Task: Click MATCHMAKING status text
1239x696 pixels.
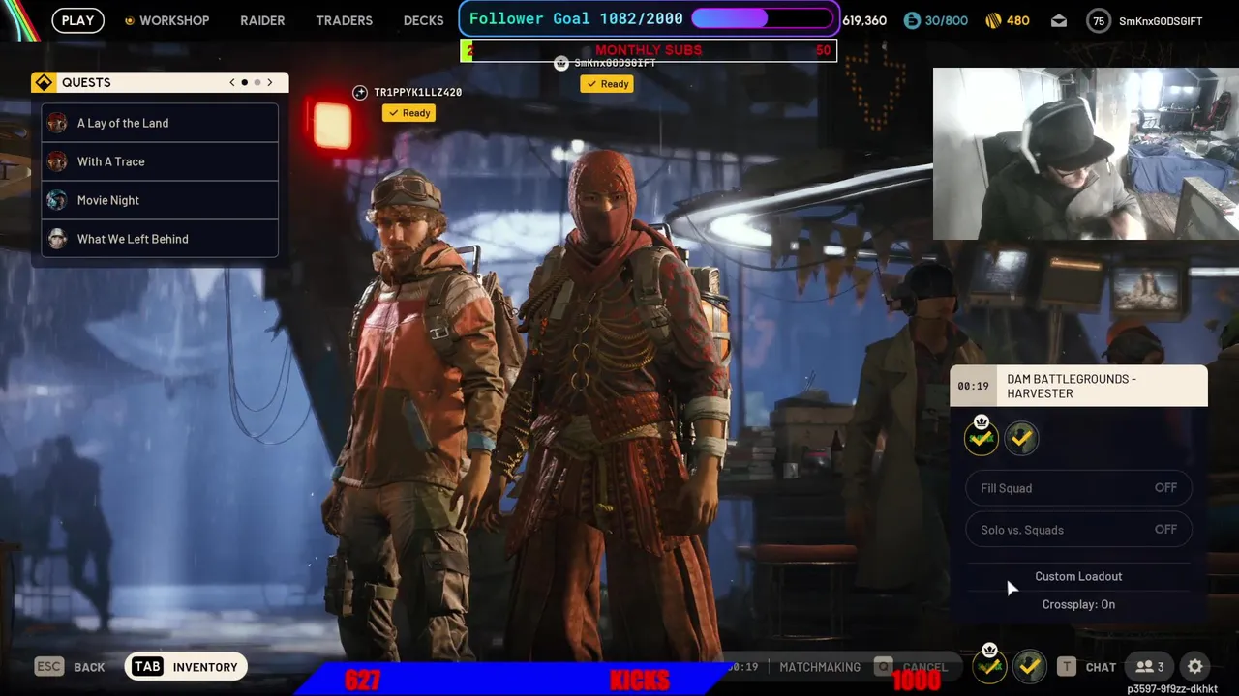Action: coord(820,667)
